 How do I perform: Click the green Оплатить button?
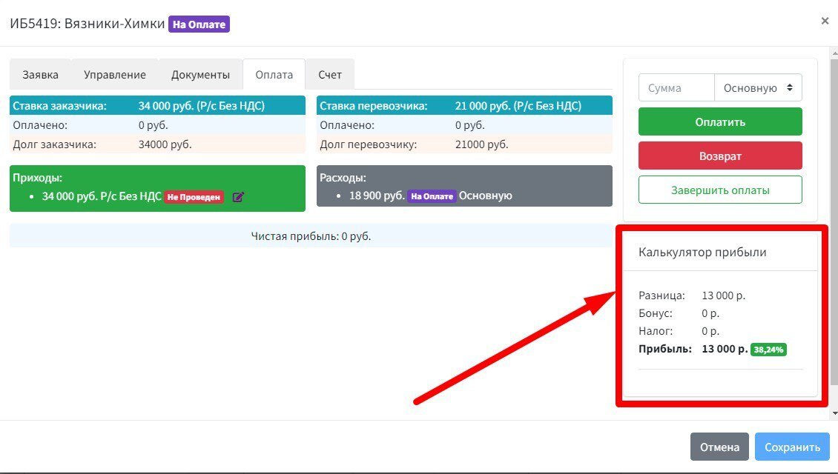coord(720,121)
